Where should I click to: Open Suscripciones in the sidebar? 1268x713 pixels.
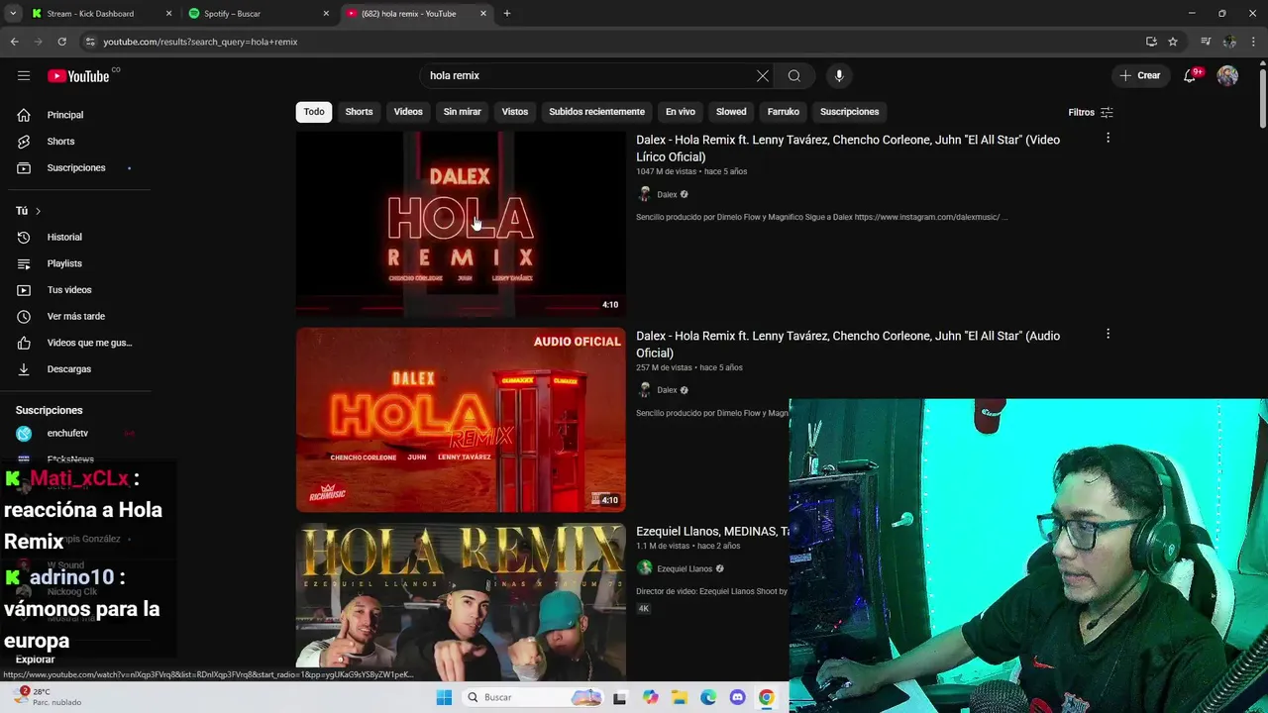[75, 167]
